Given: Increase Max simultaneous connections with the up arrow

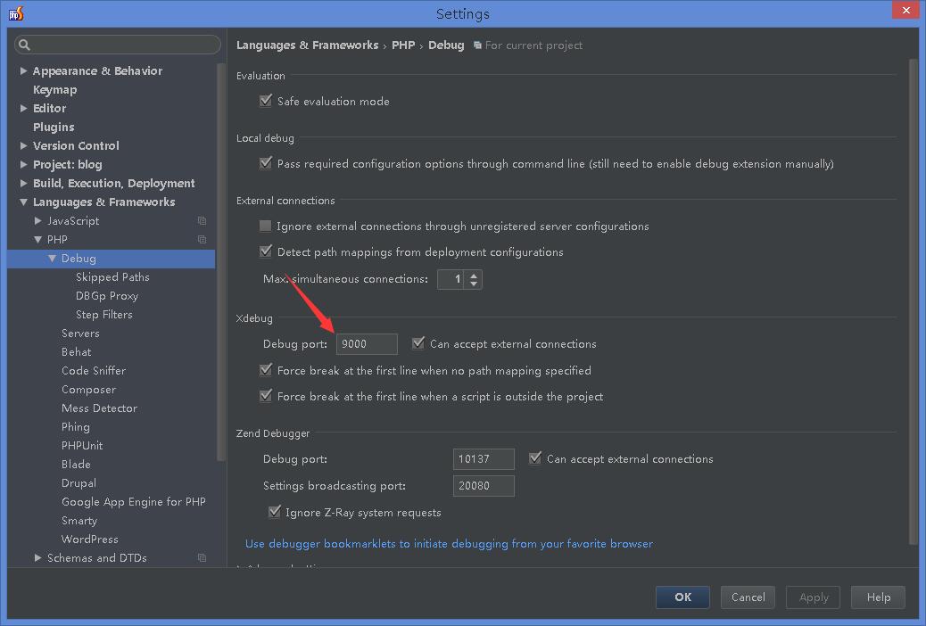Looking at the screenshot, I should [x=474, y=275].
